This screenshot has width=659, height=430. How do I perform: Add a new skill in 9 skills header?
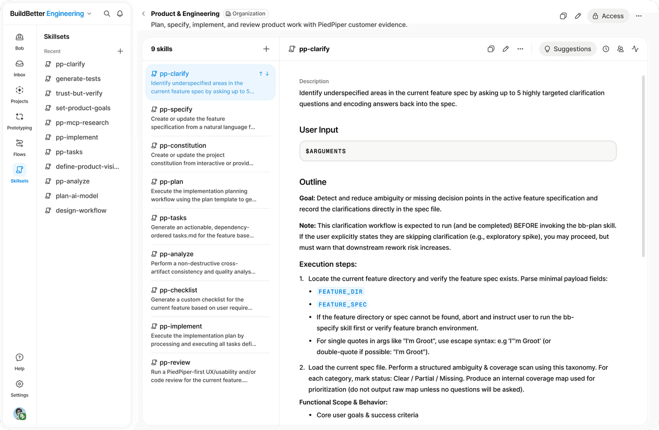266,49
